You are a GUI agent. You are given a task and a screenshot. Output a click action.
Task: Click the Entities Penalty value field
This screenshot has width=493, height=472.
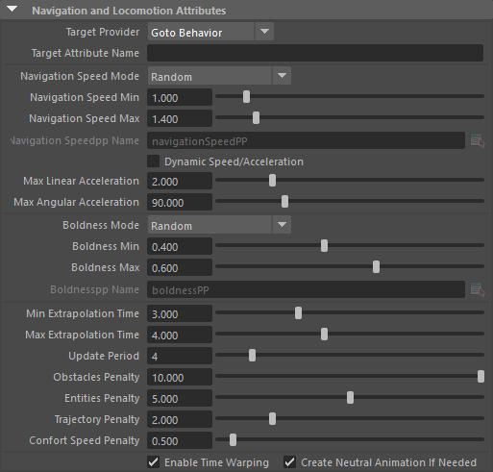point(180,398)
